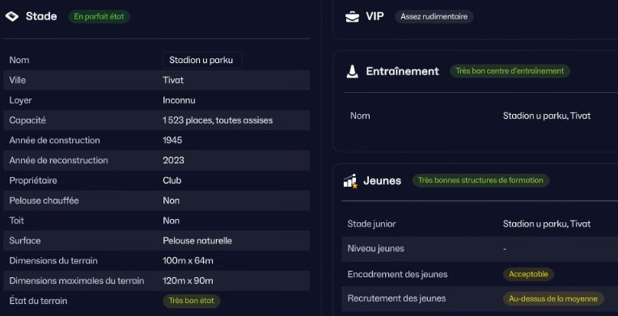The height and width of the screenshot is (316, 618).
Task: Click the 'Assez rudimentaire' VIP badge
Action: click(x=434, y=16)
